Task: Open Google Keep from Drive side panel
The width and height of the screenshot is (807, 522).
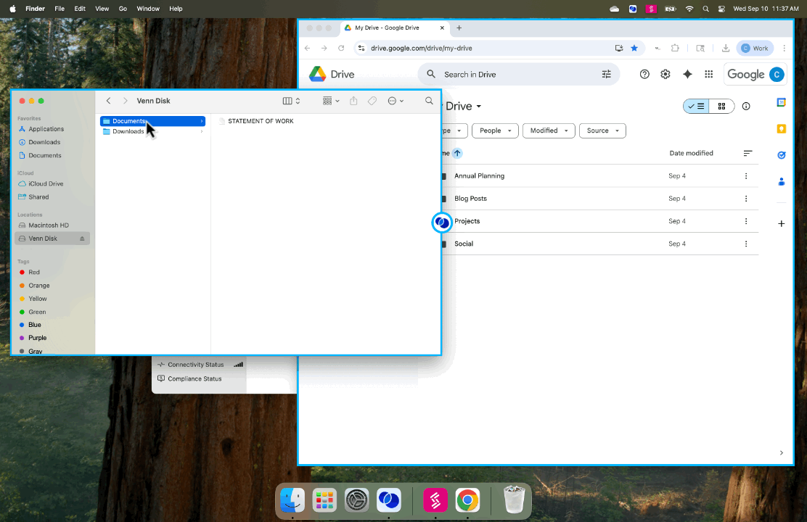Action: pyautogui.click(x=782, y=128)
